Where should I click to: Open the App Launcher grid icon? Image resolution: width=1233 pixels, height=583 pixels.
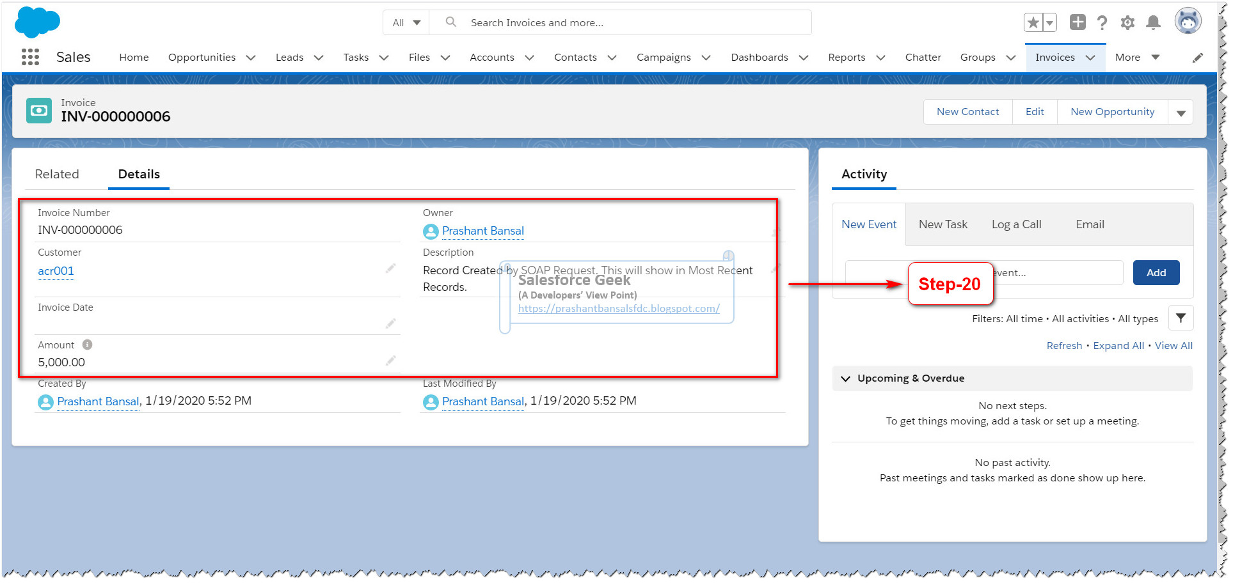point(30,57)
